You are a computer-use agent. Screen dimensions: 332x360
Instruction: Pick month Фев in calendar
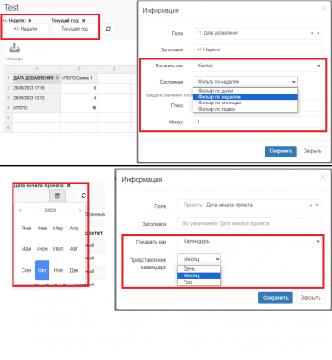coord(42,229)
